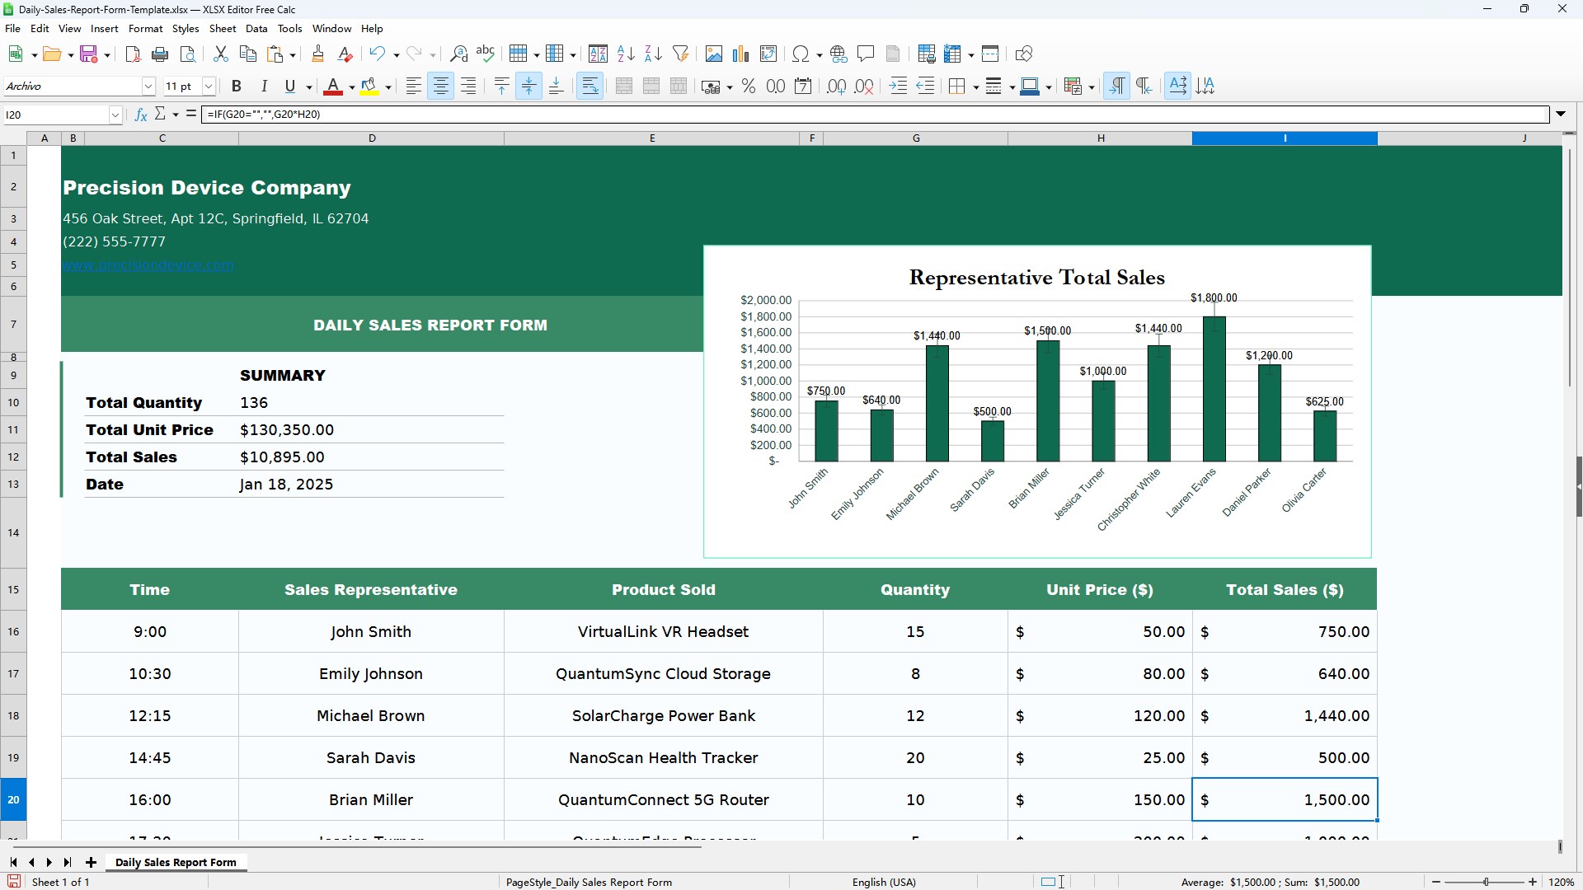The height and width of the screenshot is (890, 1583).
Task: Expand font color dropdown arrow
Action: tap(352, 87)
